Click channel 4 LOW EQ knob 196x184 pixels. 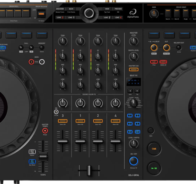(x=115, y=85)
